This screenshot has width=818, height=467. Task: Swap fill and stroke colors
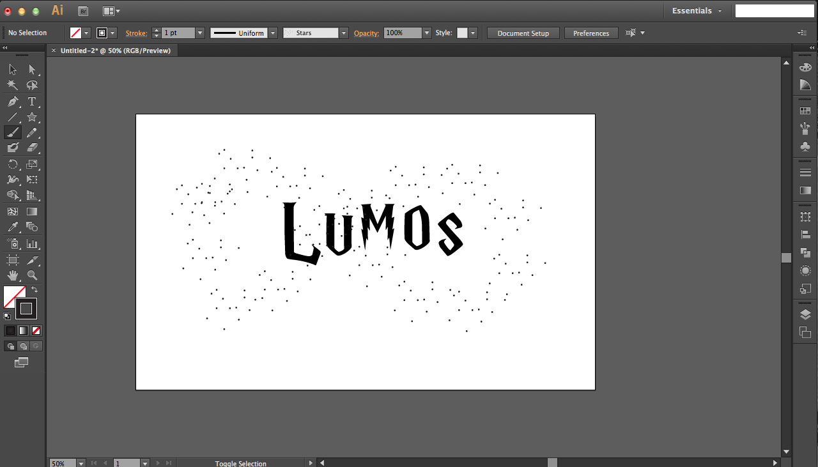35,289
